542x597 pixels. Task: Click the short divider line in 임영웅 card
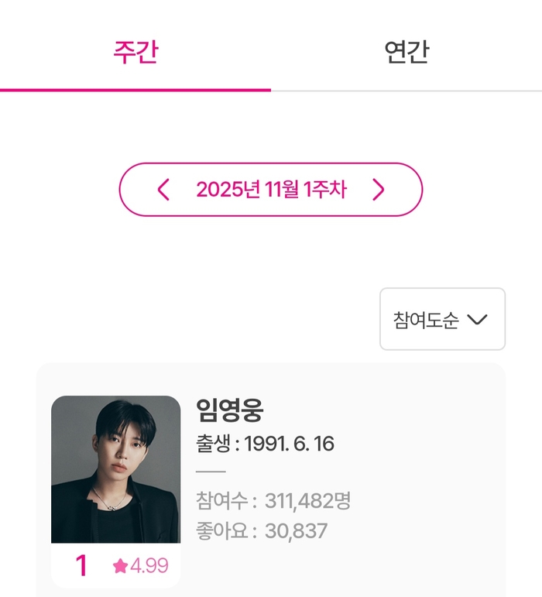click(x=211, y=472)
